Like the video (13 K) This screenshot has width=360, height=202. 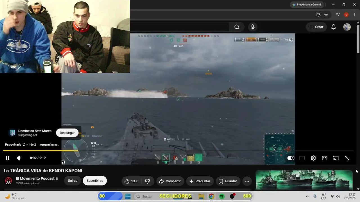click(x=131, y=181)
